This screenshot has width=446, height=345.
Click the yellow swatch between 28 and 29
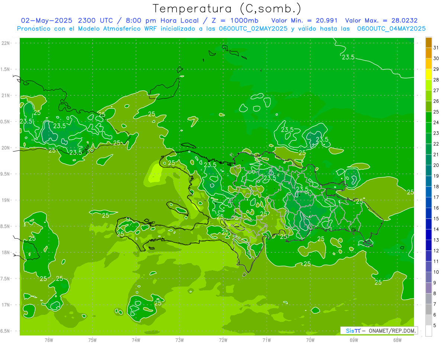(429, 74)
